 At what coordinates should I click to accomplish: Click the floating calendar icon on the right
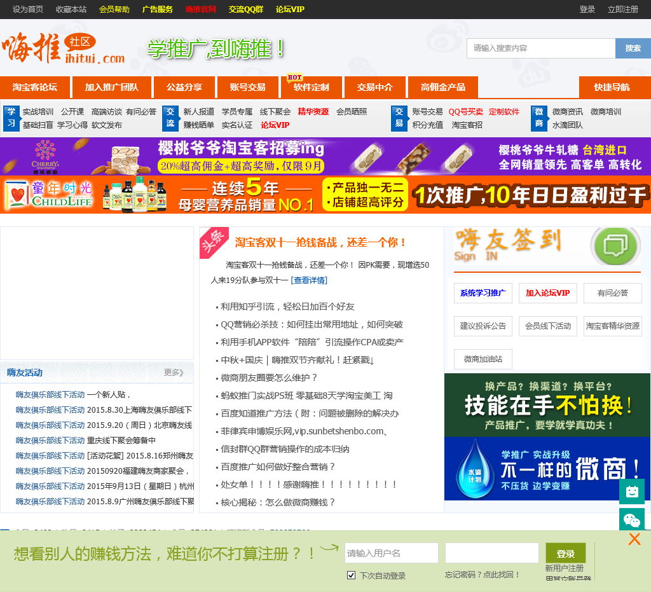pyautogui.click(x=632, y=492)
